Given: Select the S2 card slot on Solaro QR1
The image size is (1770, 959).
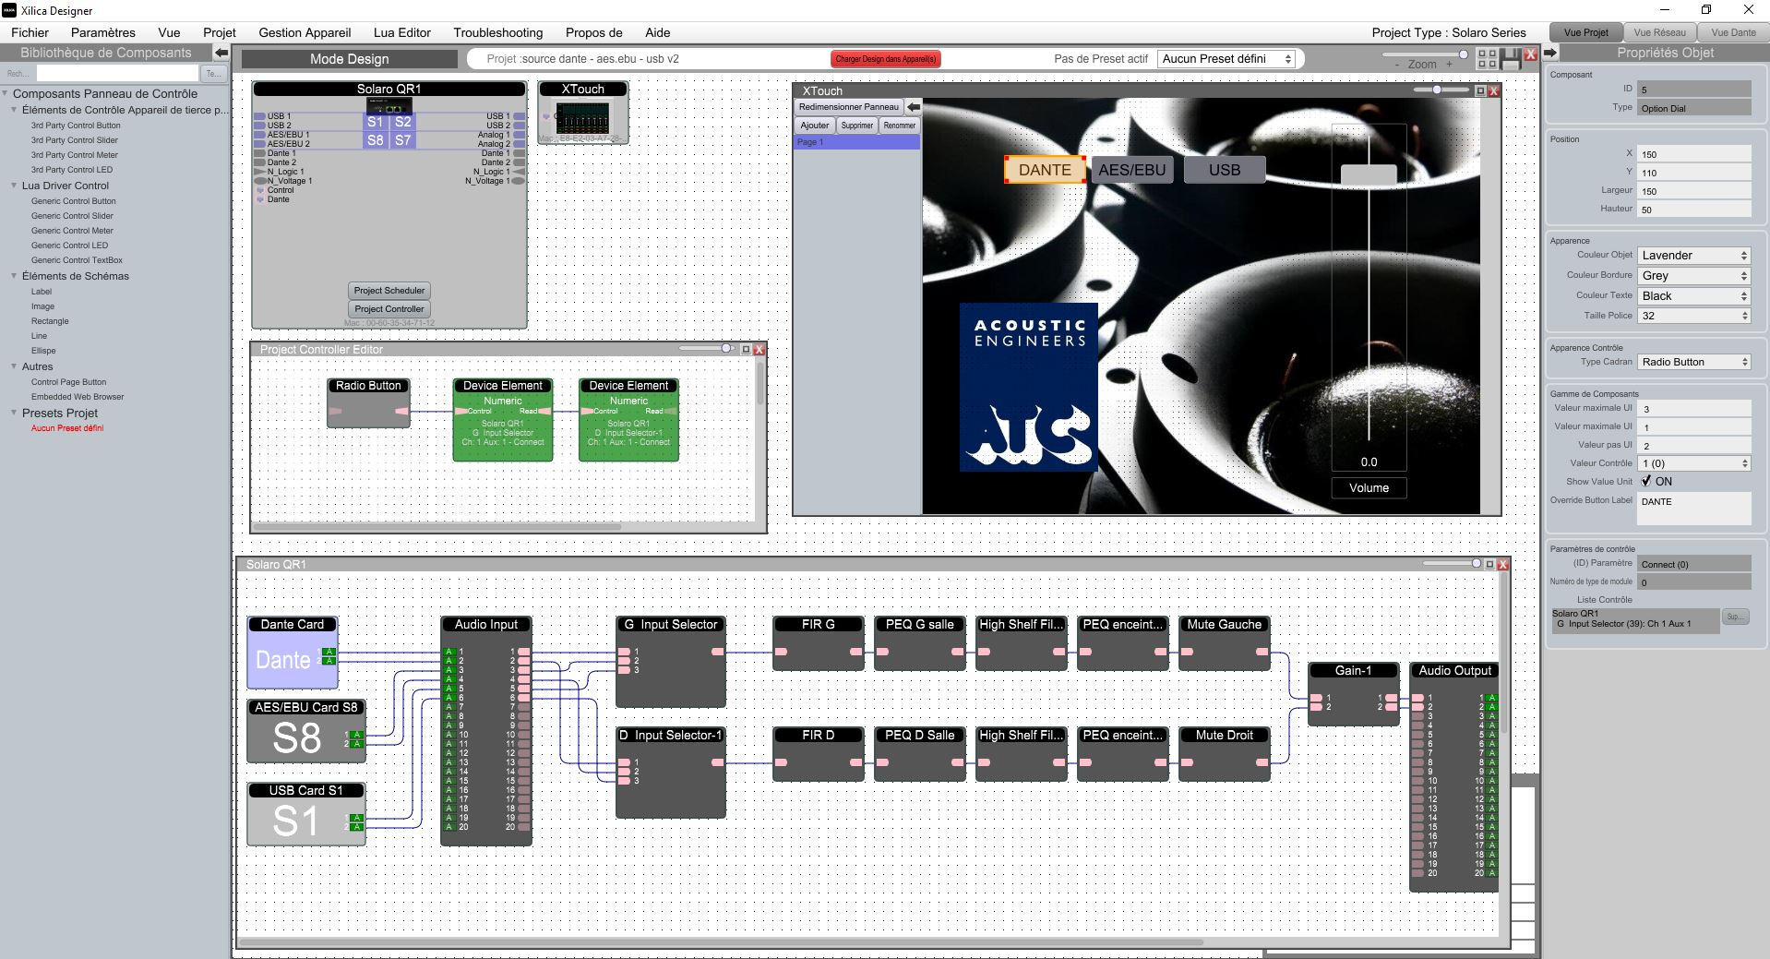Looking at the screenshot, I should click(402, 122).
